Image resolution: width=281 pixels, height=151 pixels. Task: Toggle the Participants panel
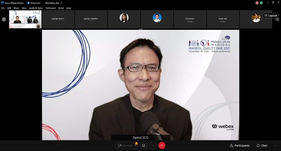240,146
